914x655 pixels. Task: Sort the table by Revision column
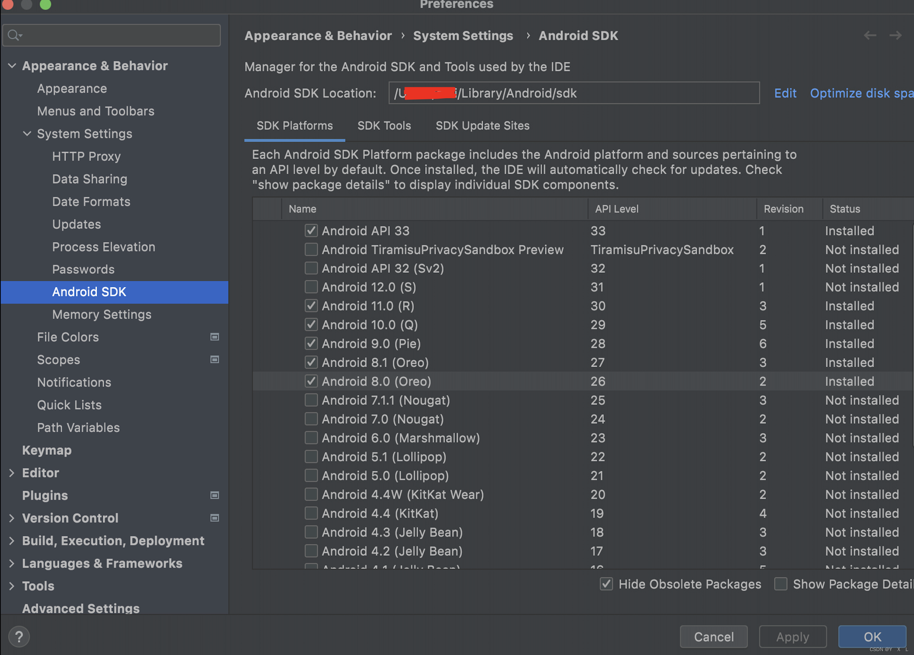pyautogui.click(x=789, y=209)
